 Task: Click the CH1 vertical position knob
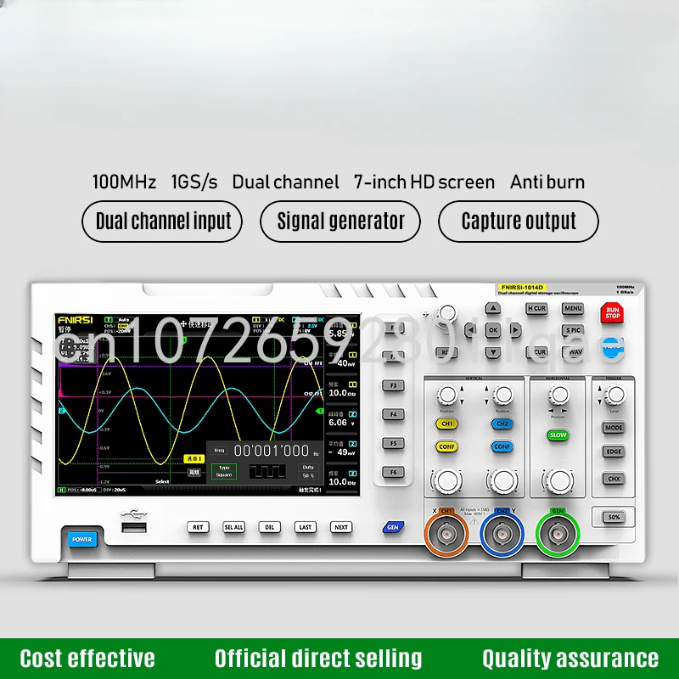pos(447,395)
